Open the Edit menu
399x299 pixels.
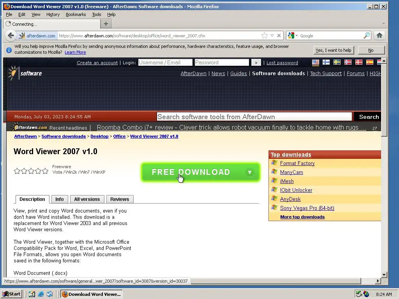click(22, 14)
